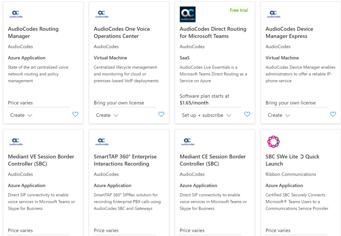
Task: Favorite One Voice Operations Center with heart
Action: (x=161, y=114)
